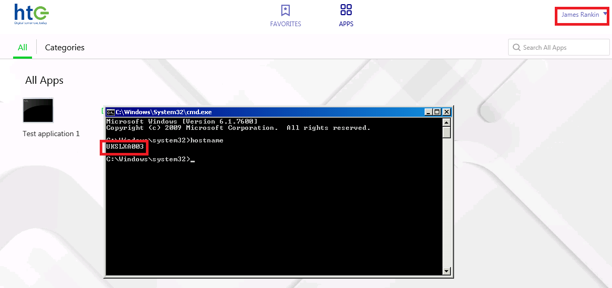Click the C:\Windows\System32\cmd.exe window title
The height and width of the screenshot is (288, 612).
164,112
